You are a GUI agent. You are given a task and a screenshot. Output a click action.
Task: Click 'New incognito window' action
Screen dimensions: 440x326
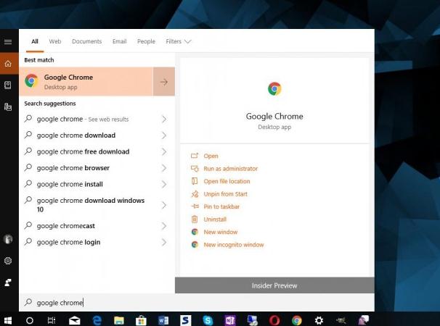(x=234, y=245)
